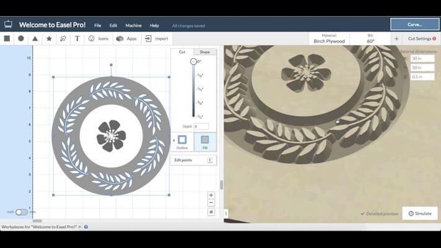Choose Fill cut type
The width and height of the screenshot is (441, 248).
(205, 142)
